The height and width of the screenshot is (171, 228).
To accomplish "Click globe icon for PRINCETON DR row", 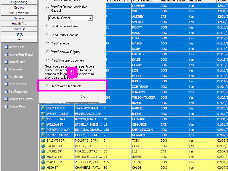I will [x=43, y=135].
